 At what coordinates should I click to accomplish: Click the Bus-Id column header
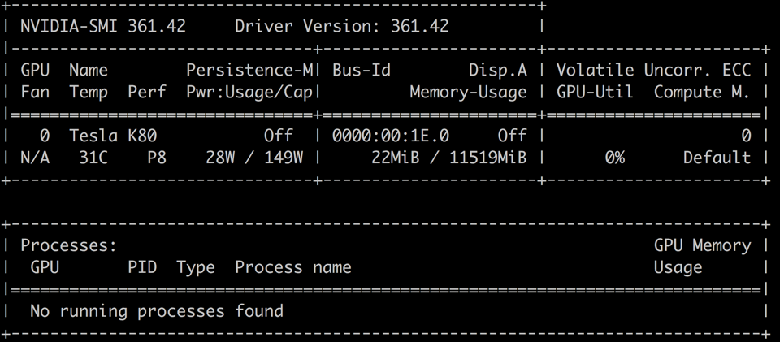click(x=362, y=71)
